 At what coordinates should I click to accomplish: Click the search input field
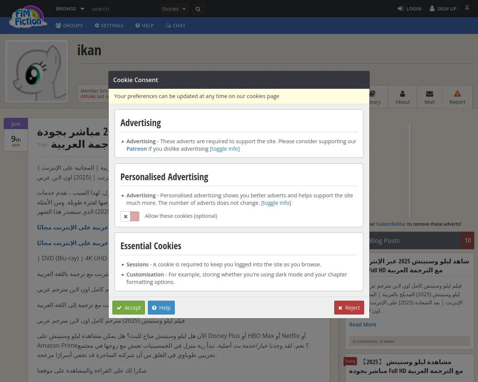(122, 9)
